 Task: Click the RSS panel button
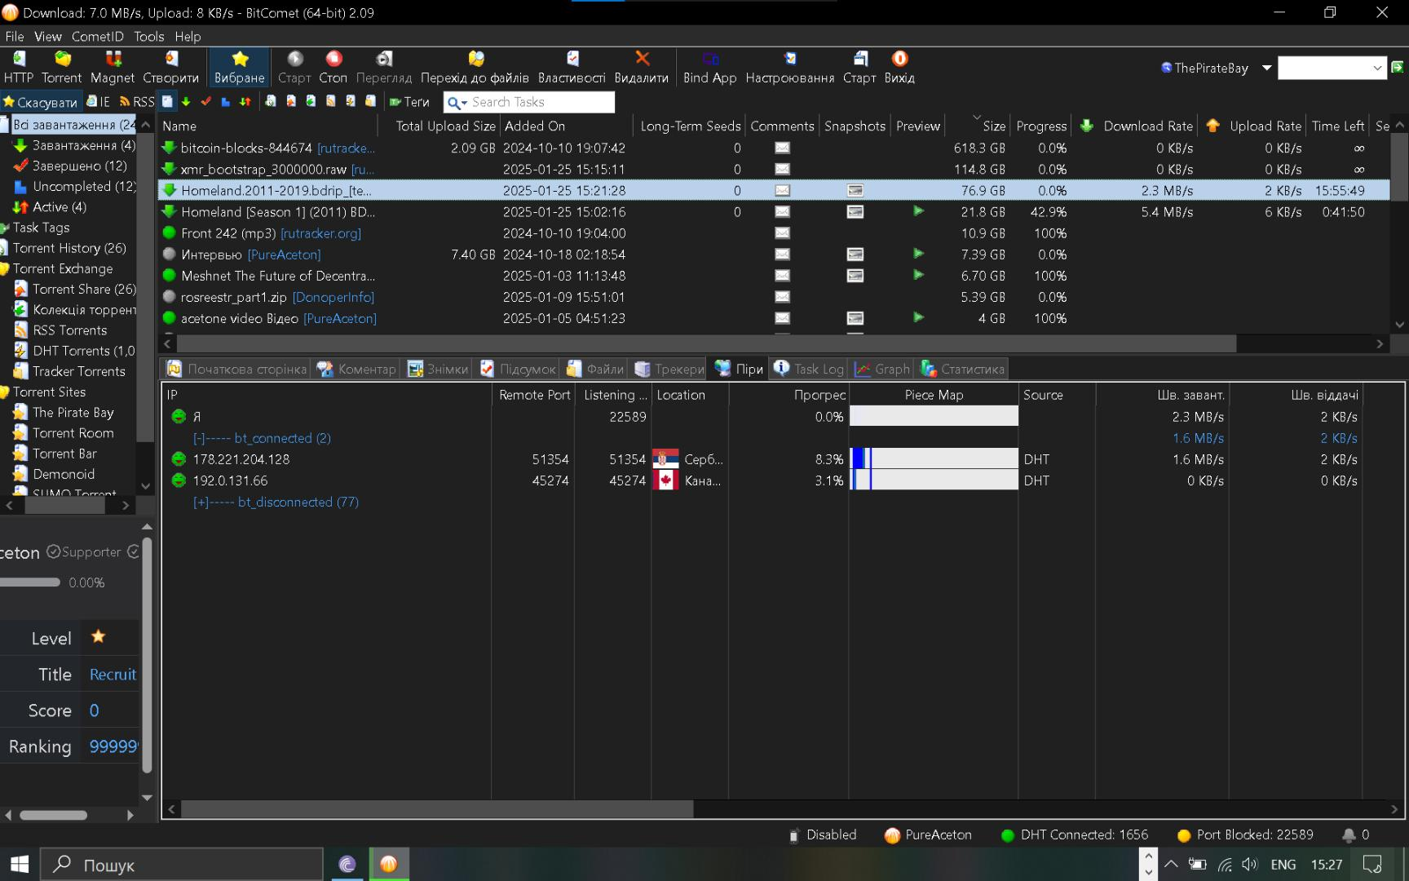pyautogui.click(x=136, y=102)
